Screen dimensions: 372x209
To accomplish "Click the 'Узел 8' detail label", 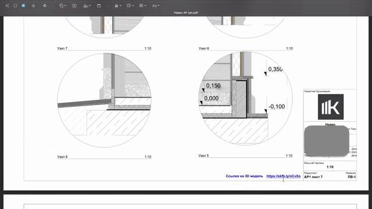I will click(x=62, y=157).
